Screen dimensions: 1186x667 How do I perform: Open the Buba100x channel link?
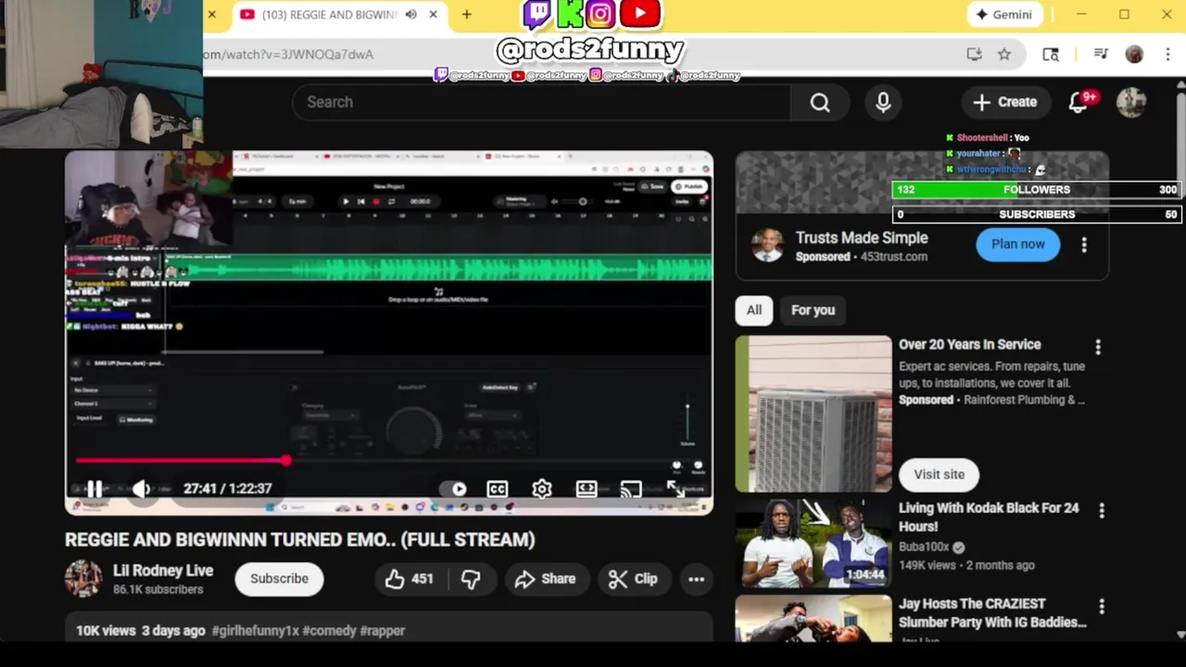tap(924, 547)
